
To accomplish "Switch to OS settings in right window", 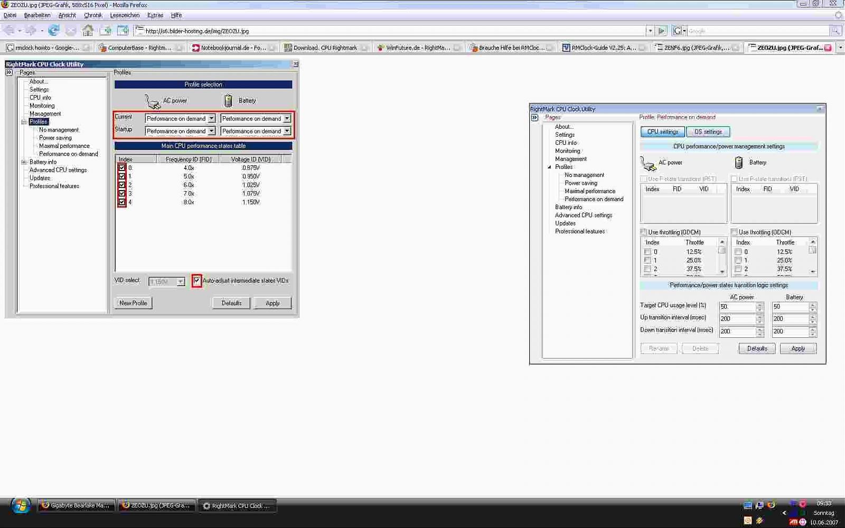I will point(708,132).
